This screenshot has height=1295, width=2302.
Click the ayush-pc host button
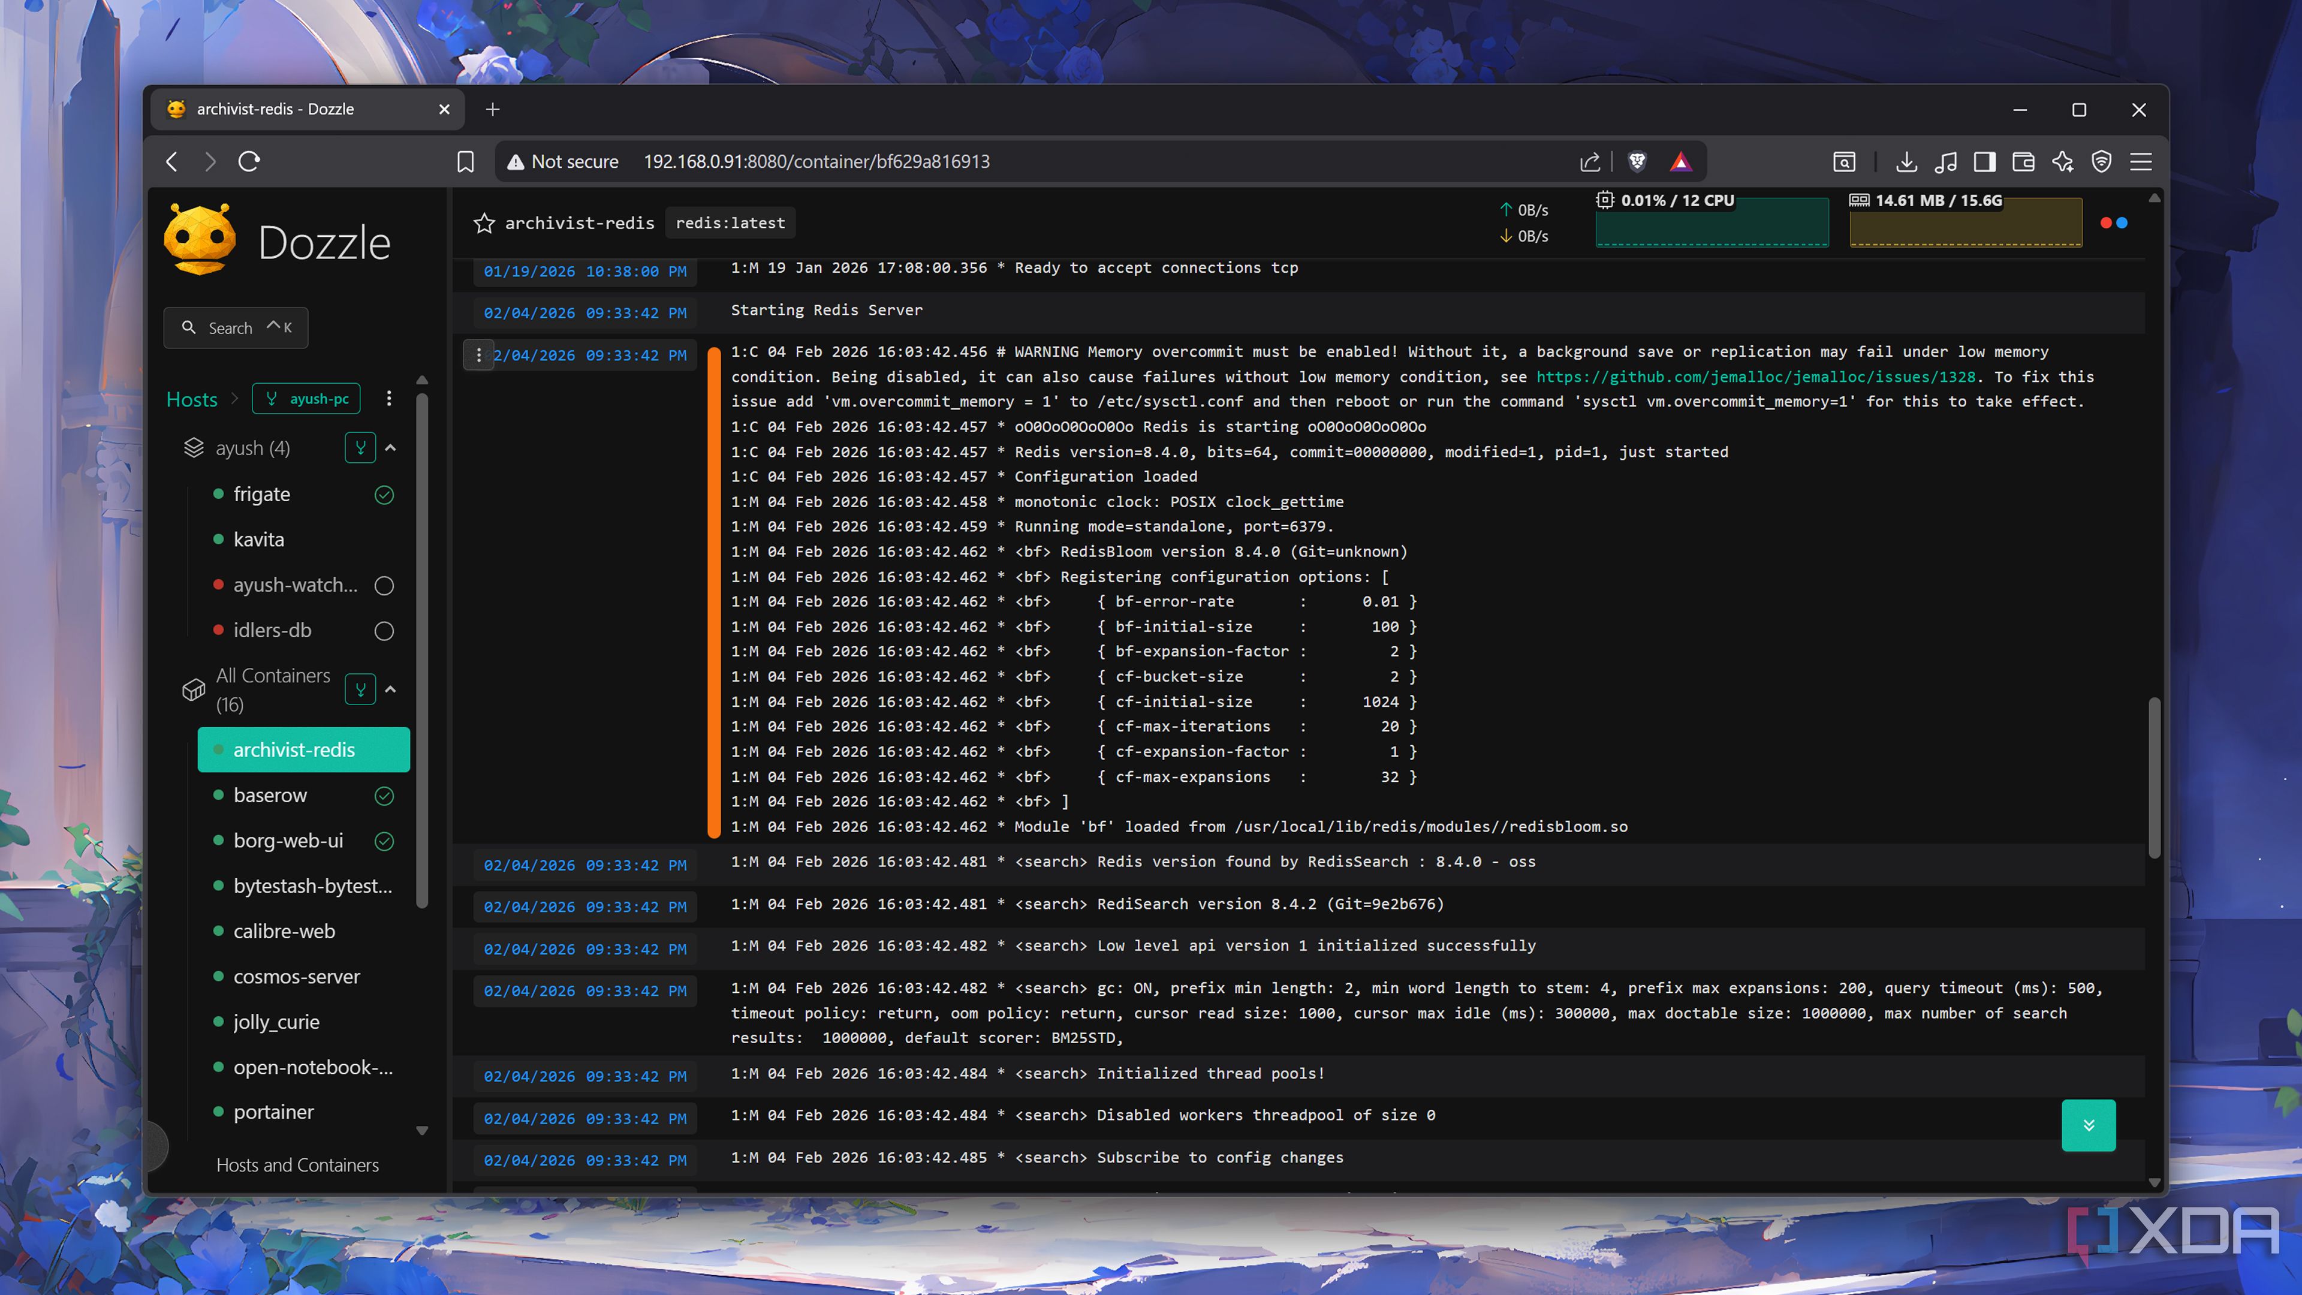306,399
